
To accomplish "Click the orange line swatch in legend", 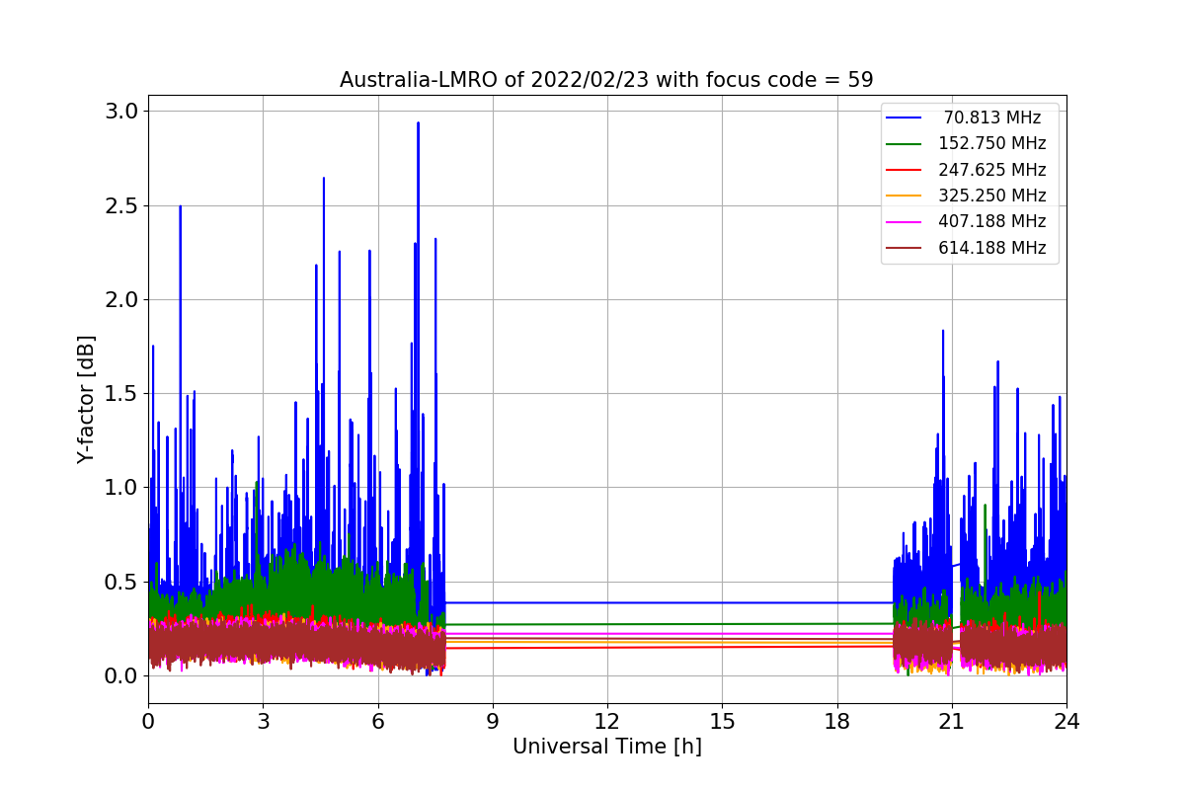I will tap(904, 196).
